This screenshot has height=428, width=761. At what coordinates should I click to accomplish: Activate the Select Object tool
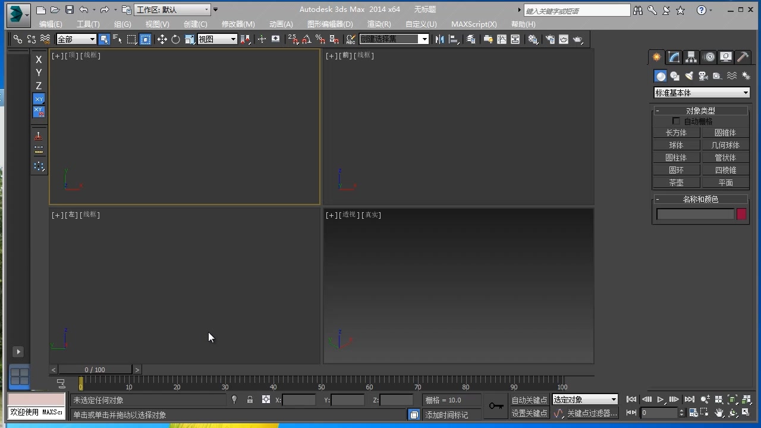[x=104, y=39]
